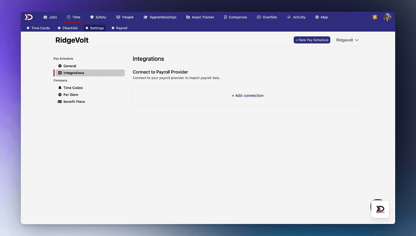This screenshot has height=236, width=416.
Task: Click the Companies building icon
Action: point(225,17)
